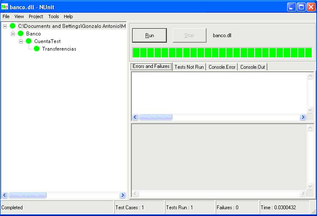Click the NUnit application icon in title bar

click(5, 7)
